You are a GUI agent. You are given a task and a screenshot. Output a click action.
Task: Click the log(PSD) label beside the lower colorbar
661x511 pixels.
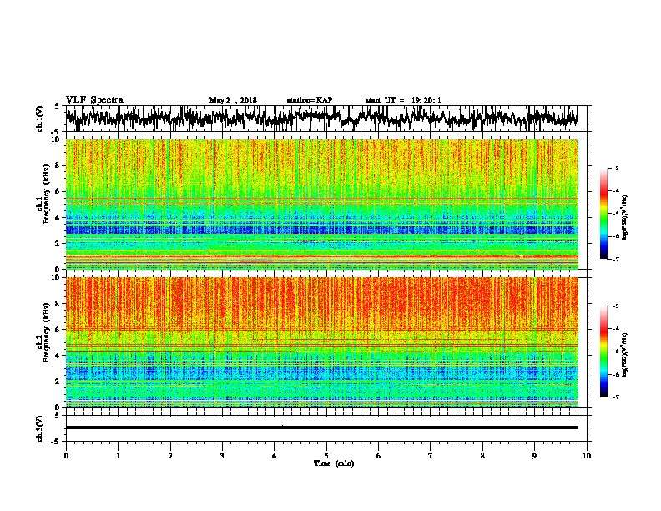tap(624, 356)
